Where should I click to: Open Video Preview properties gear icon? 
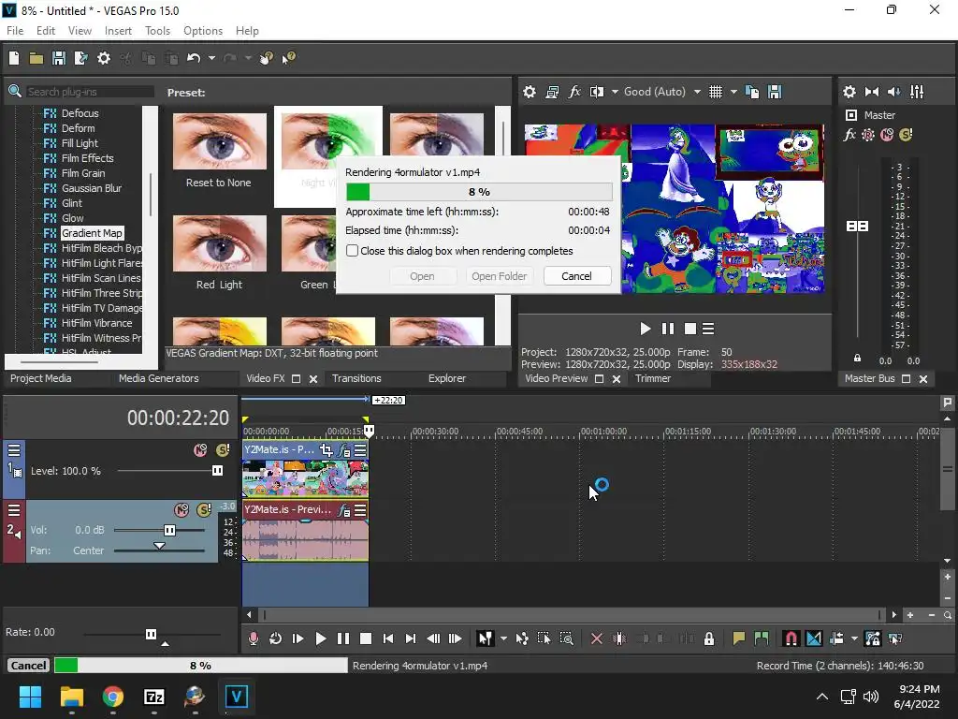click(x=530, y=92)
